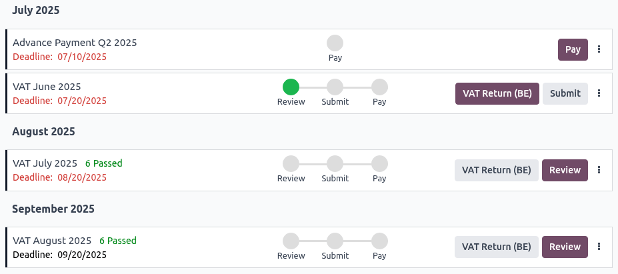618x274 pixels.
Task: Open kebab menu for VAT August 2025
Action: 599,247
